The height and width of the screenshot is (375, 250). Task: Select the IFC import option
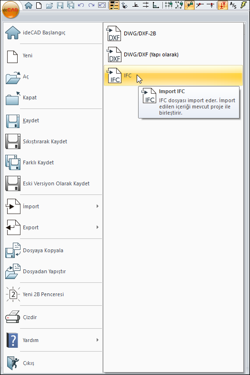[x=173, y=75]
